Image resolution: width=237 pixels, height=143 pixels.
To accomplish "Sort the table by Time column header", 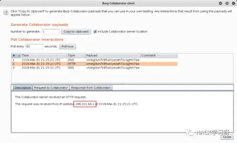I will click(43, 56).
